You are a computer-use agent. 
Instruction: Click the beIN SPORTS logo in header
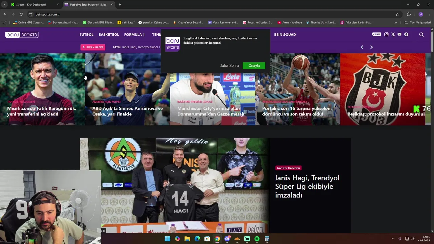tap(22, 35)
